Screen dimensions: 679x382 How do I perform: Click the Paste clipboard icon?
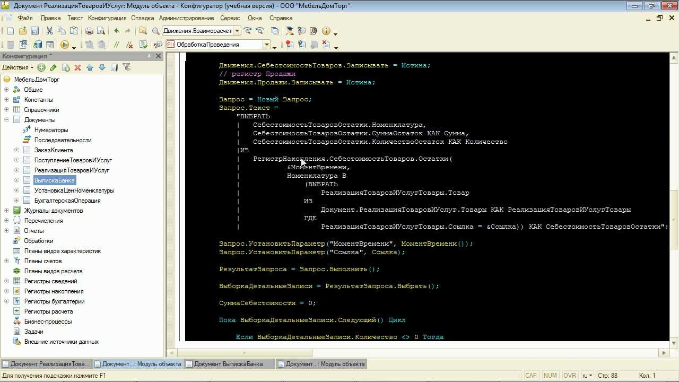click(73, 31)
